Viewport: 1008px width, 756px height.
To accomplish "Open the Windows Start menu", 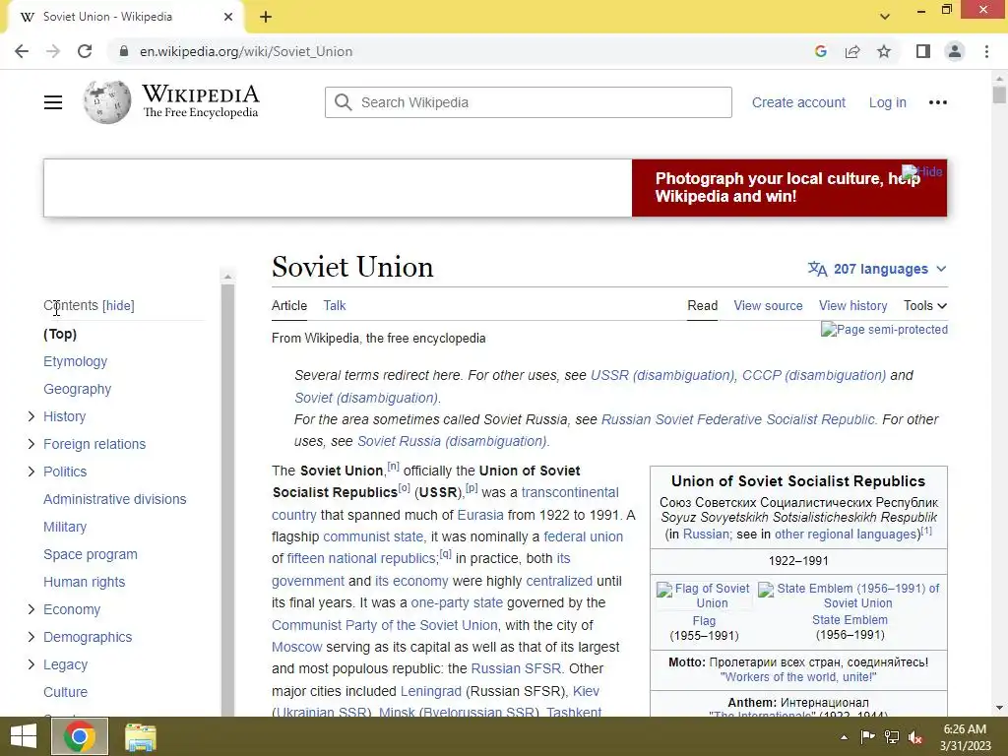I will tap(24, 736).
